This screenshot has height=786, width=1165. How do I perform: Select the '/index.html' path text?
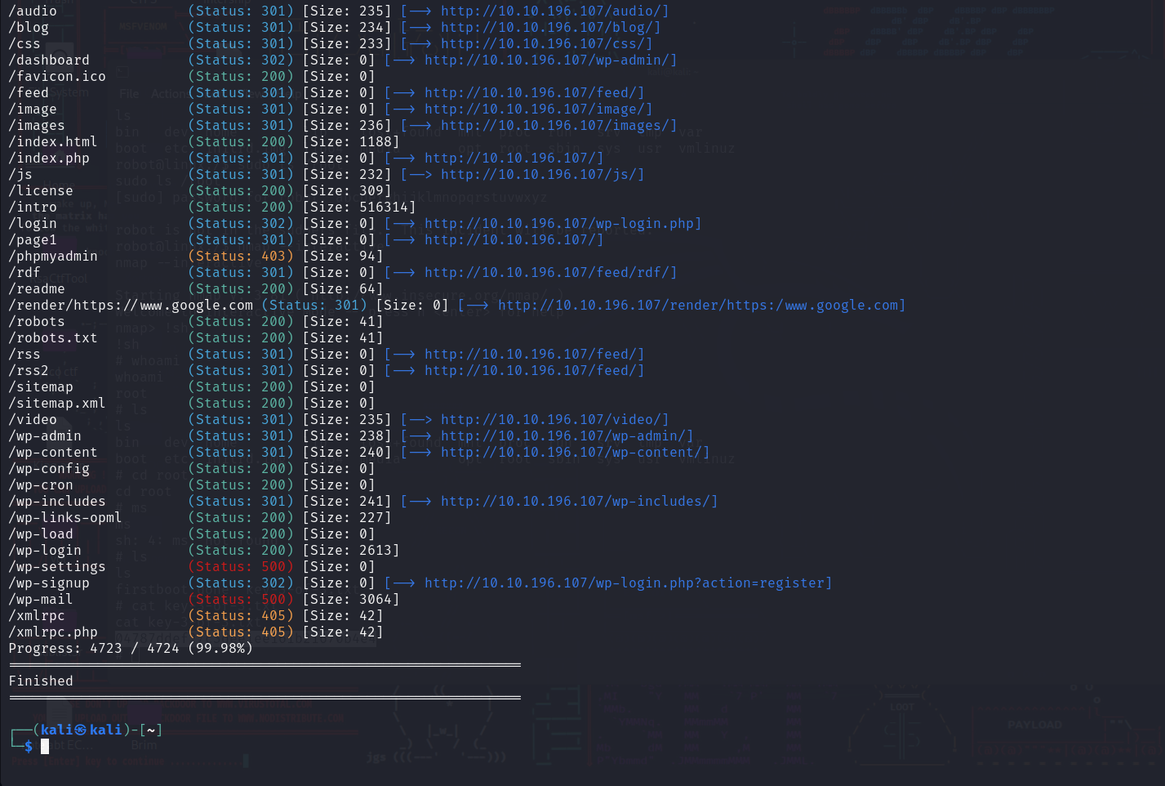pos(53,141)
